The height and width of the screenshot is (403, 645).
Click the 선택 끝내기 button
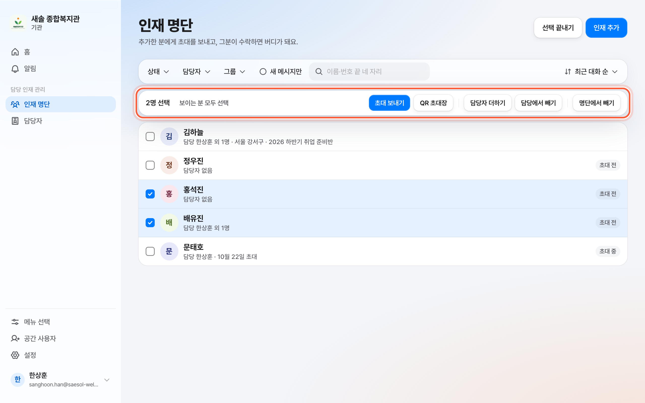(x=558, y=28)
